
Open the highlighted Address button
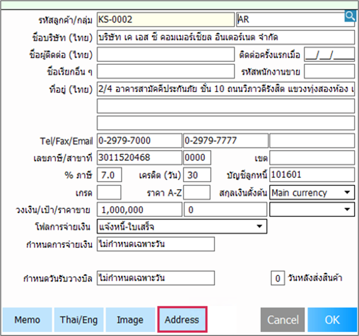tap(182, 319)
